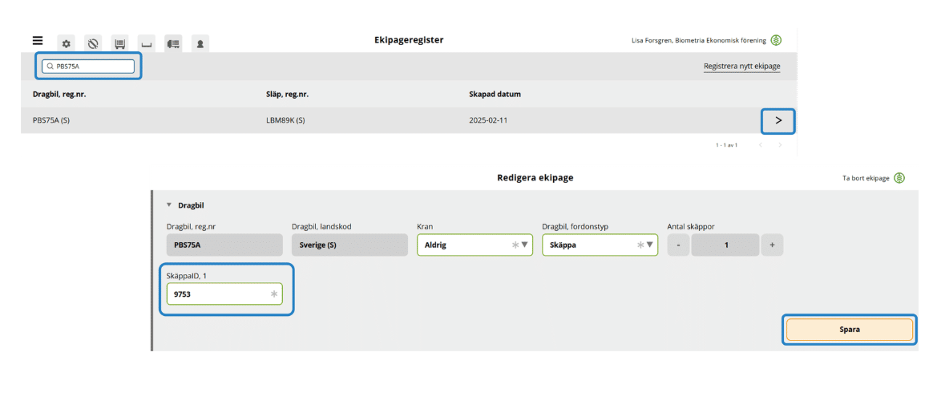Image resolution: width=941 pixels, height=409 pixels.
Task: Open the hamburger main menu
Action: (38, 41)
